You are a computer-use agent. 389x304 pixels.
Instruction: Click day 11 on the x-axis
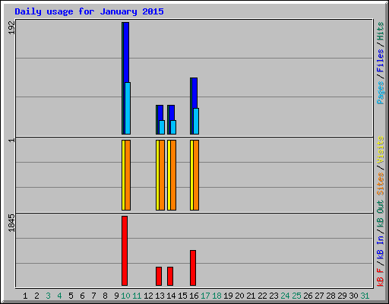[x=137, y=296]
